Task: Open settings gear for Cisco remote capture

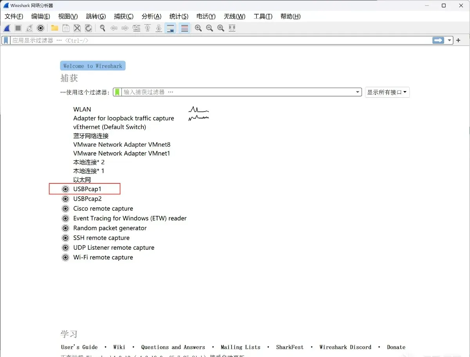Action: coord(65,208)
